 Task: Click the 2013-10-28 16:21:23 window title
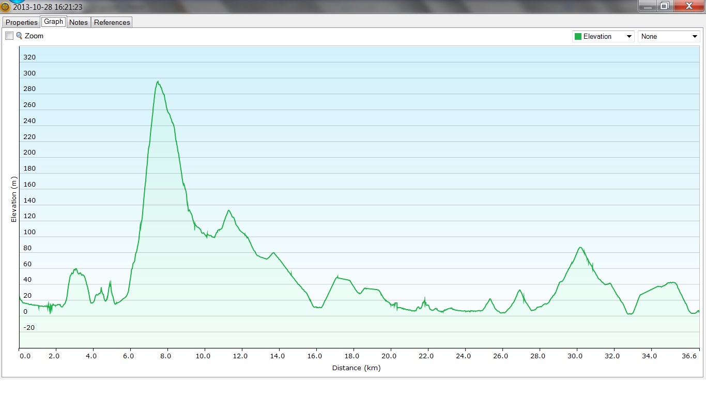48,7
